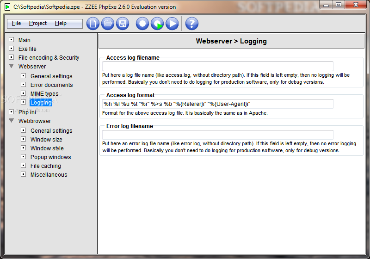Open File encoding & Security settings
Viewport: 370px width, 259px height.
pyautogui.click(x=49, y=57)
